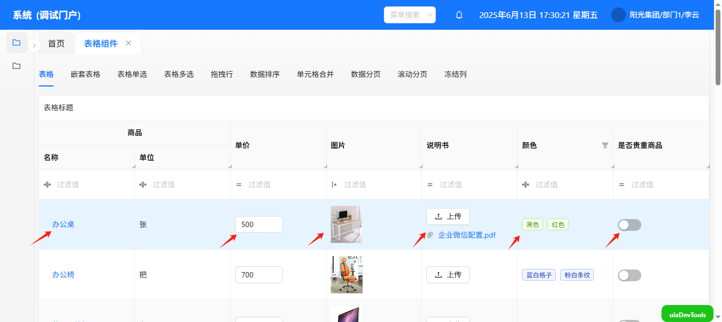Go to the 表格多选 sub-tab

click(179, 74)
